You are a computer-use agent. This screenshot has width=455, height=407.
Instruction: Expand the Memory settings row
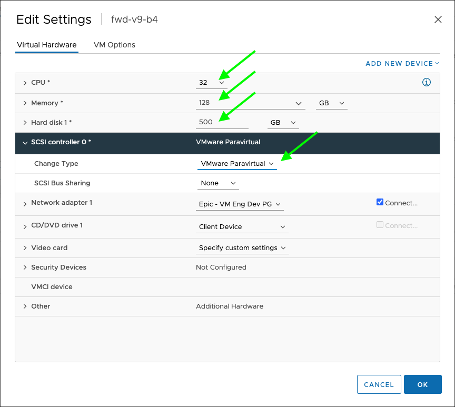25,103
